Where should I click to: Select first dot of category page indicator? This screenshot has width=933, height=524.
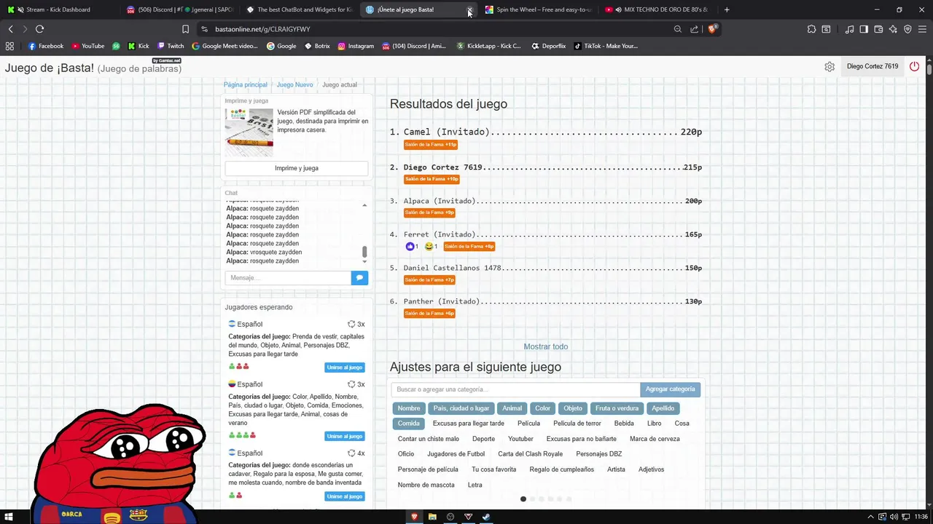click(x=523, y=499)
